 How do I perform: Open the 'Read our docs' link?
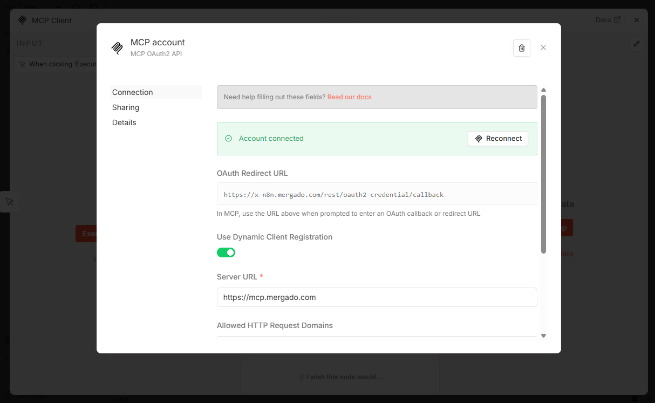(x=349, y=97)
